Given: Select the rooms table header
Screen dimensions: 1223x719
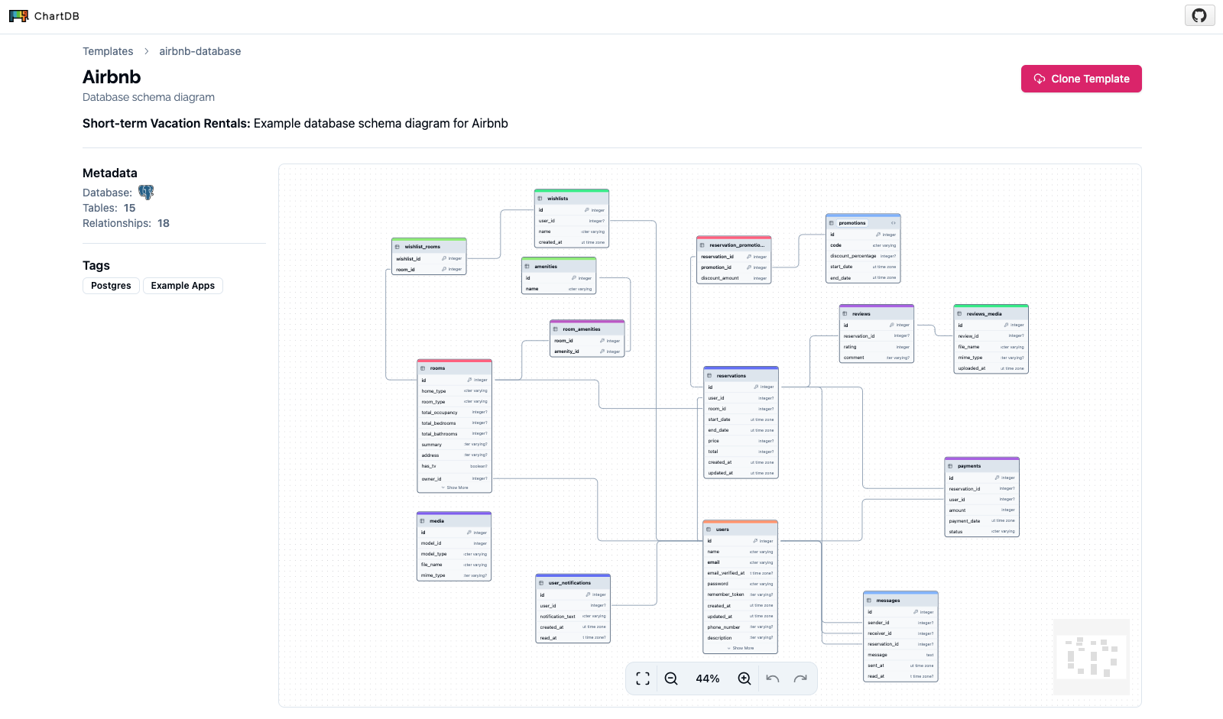Looking at the screenshot, I should pyautogui.click(x=454, y=368).
